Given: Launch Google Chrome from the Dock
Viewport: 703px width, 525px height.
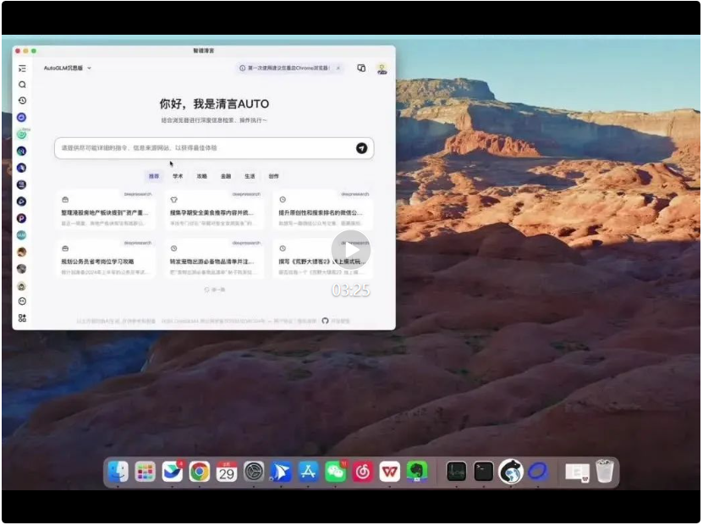Looking at the screenshot, I should click(x=200, y=472).
